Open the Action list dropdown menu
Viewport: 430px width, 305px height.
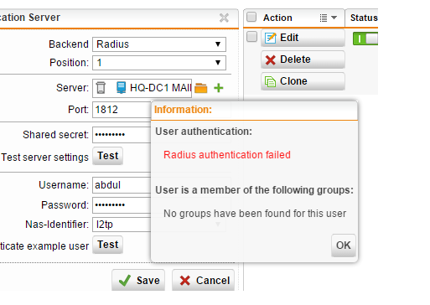click(329, 18)
